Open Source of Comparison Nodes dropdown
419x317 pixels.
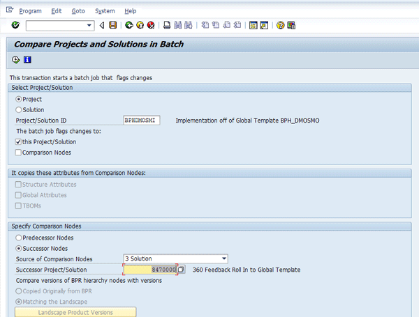click(224, 258)
